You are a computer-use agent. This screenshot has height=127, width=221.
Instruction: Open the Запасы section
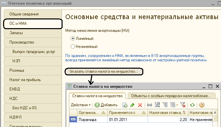click(33, 33)
